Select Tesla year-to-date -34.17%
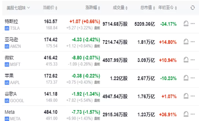This screenshot has width=199, height=121. 168,24
